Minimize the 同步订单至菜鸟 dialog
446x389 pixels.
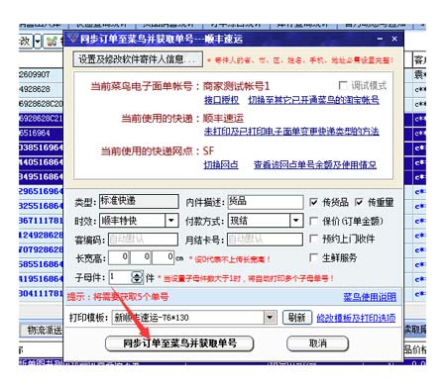coord(381,39)
